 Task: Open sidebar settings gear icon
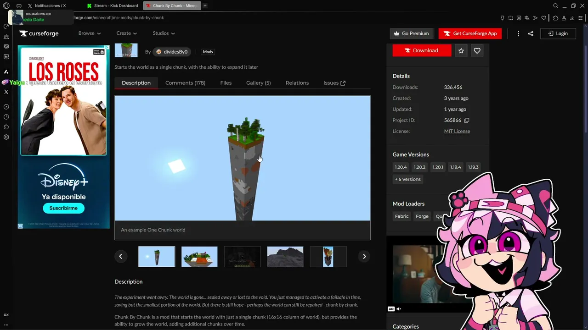[x=6, y=137]
